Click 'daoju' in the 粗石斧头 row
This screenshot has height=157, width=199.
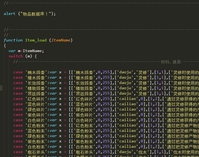(x=125, y=152)
